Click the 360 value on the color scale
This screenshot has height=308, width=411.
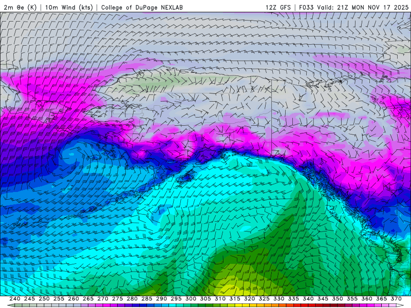tap(367, 299)
